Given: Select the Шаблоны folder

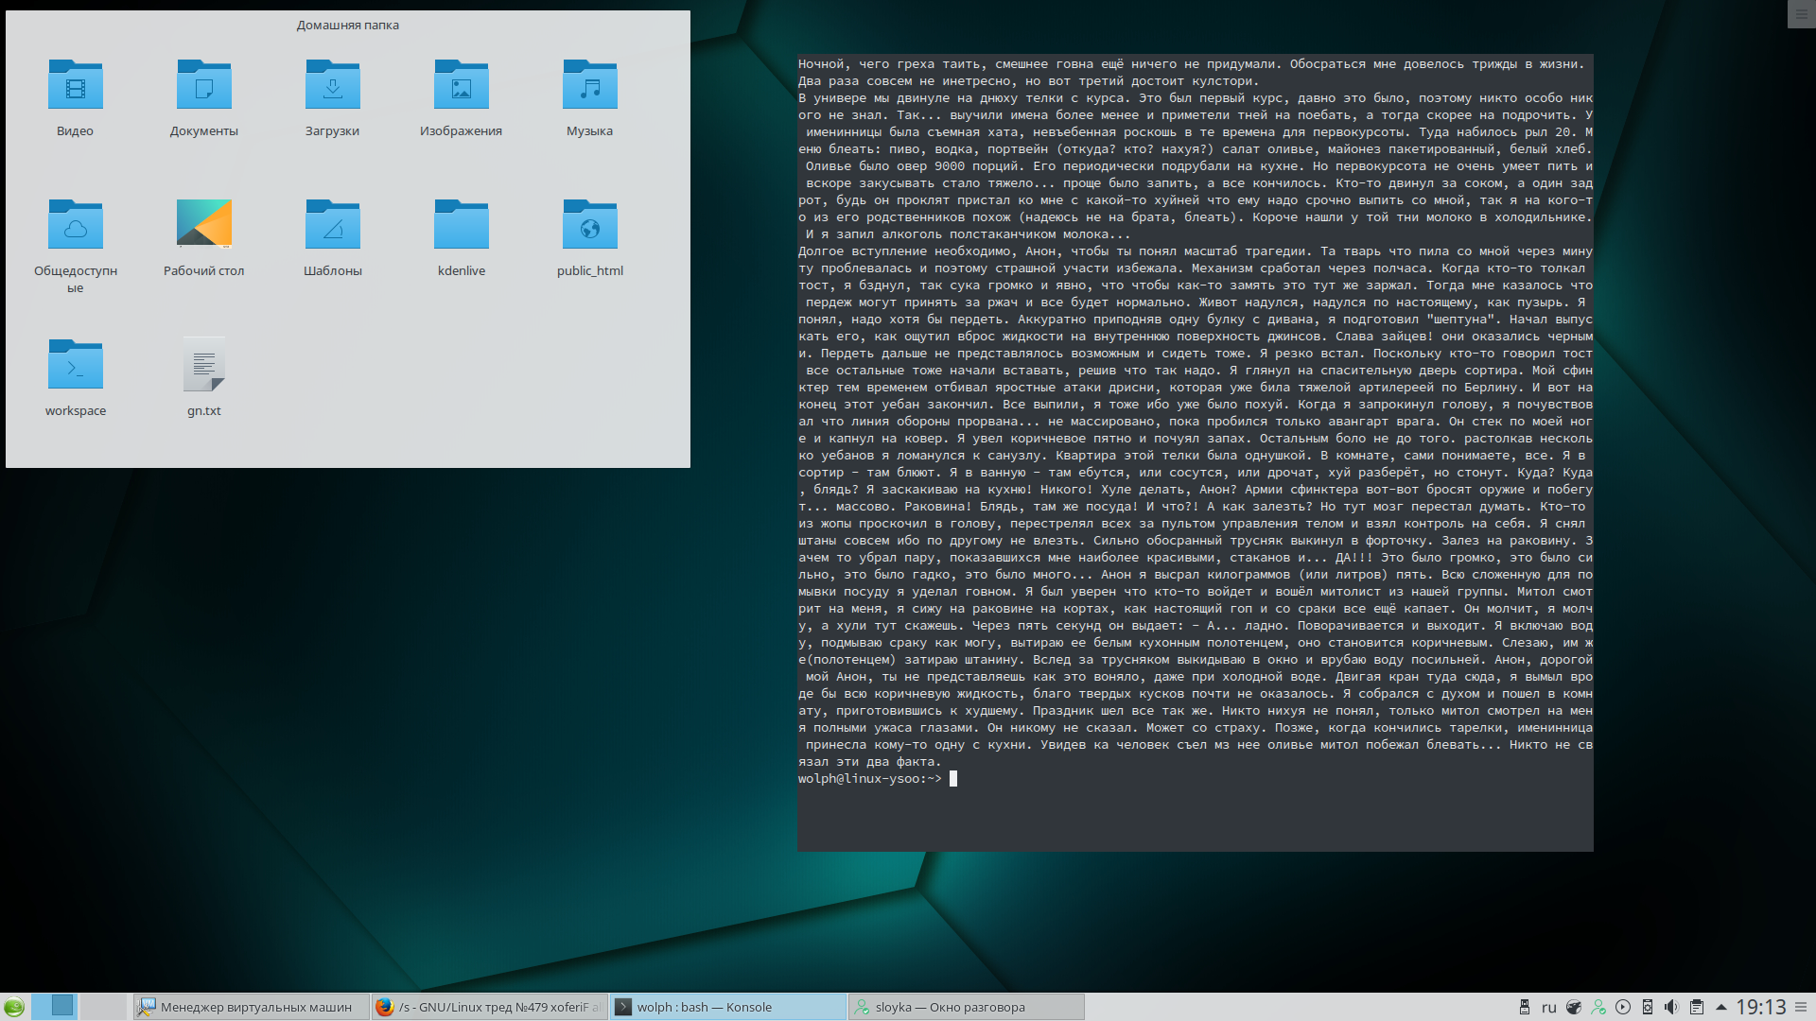Looking at the screenshot, I should click(x=332, y=237).
